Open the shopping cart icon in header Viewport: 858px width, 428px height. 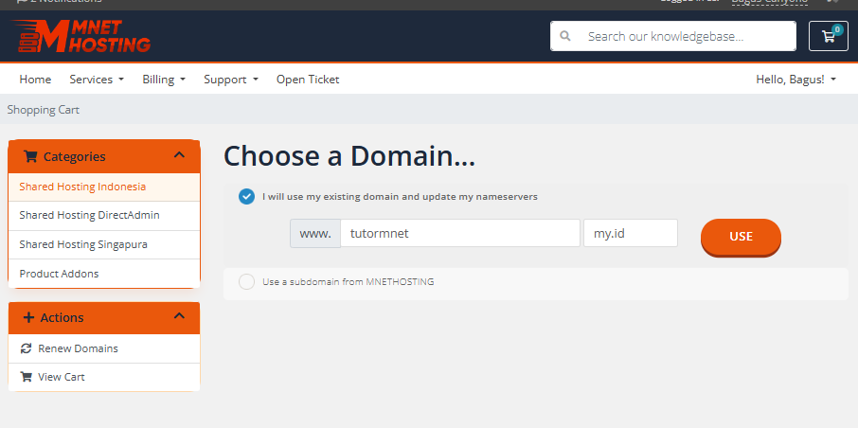pyautogui.click(x=829, y=36)
